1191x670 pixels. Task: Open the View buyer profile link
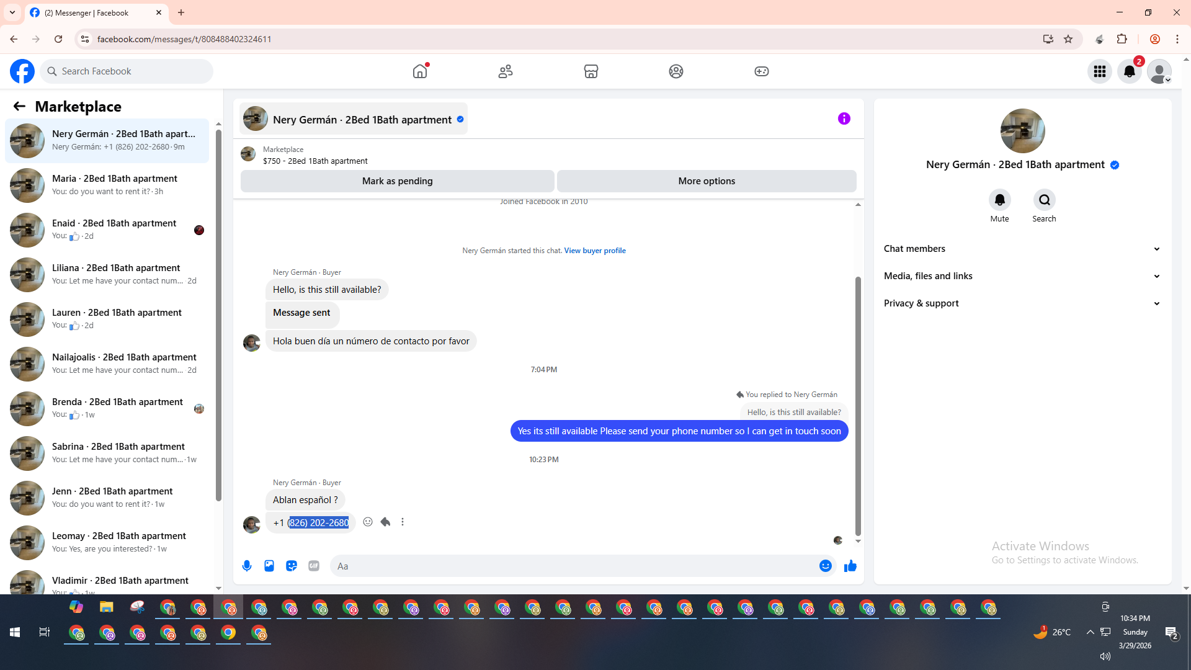coord(595,251)
